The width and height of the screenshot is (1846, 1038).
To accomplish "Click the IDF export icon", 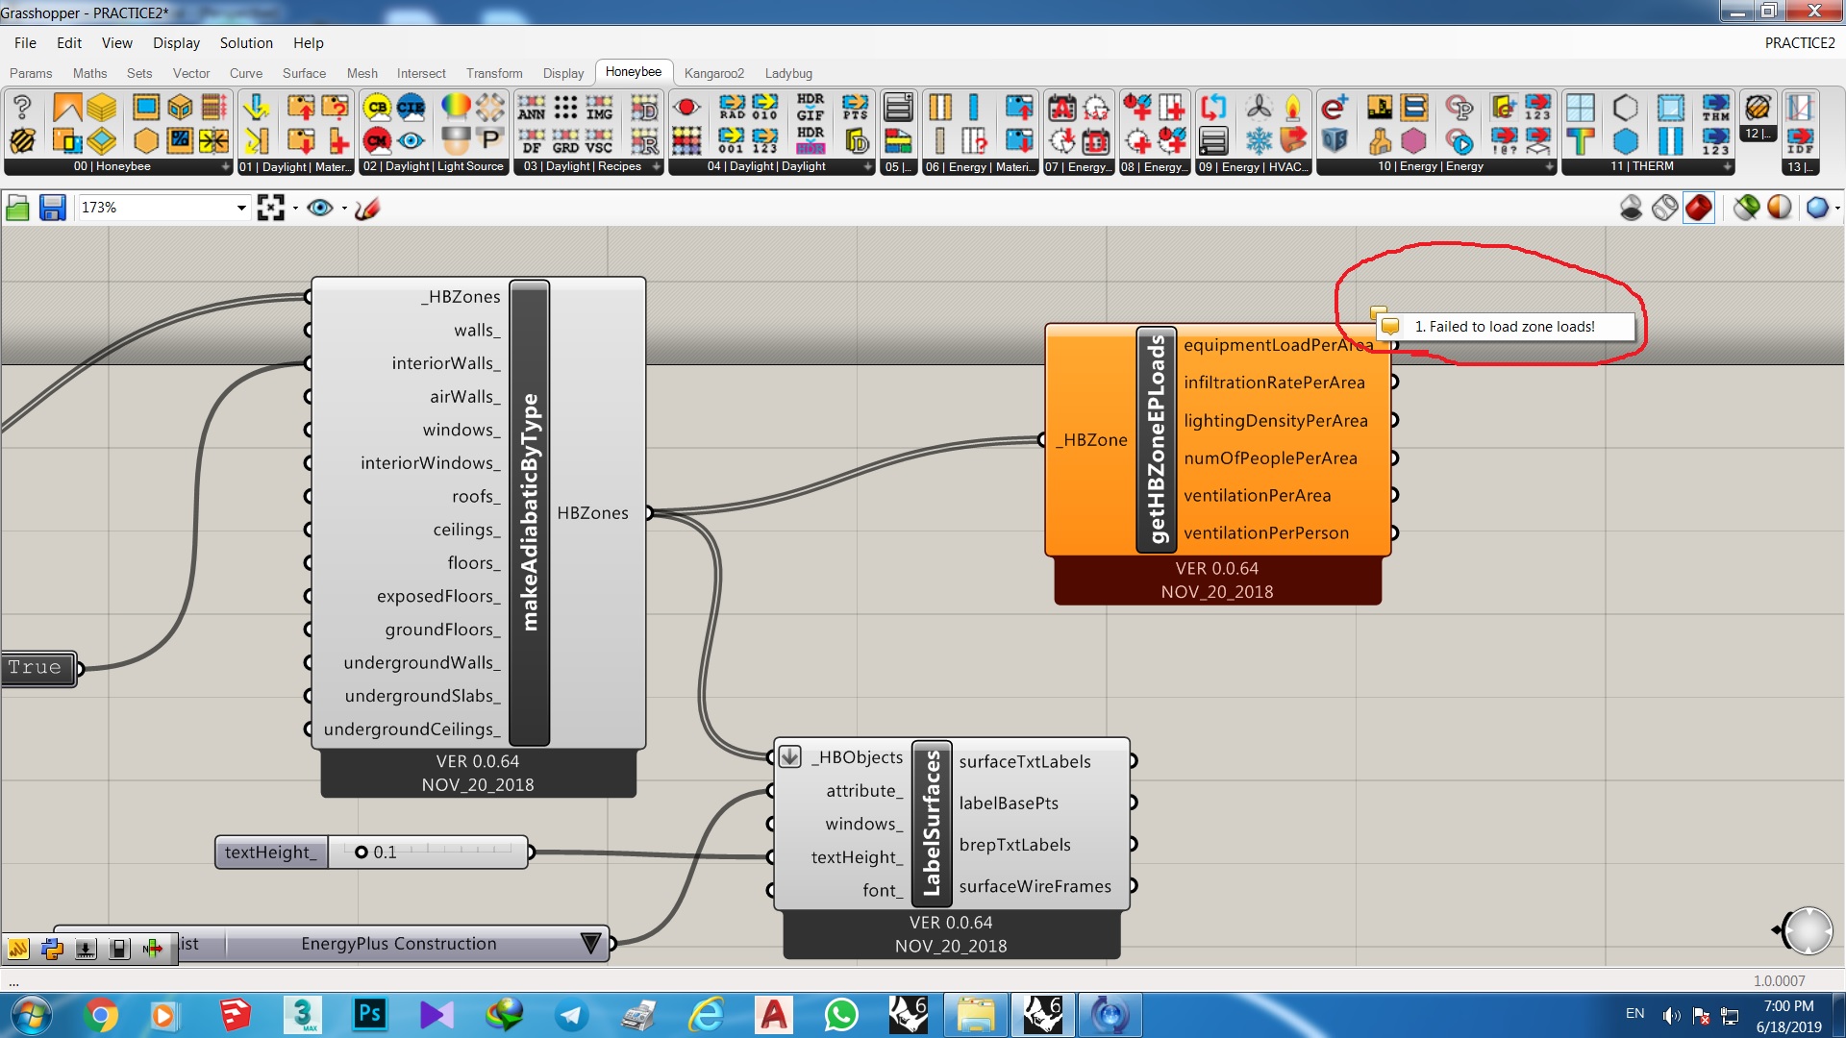I will click(x=1800, y=141).
